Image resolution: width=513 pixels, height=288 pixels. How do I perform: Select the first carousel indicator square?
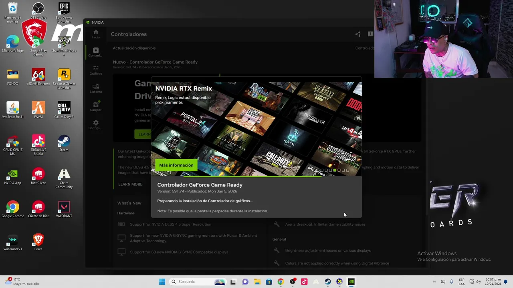pos(317,170)
